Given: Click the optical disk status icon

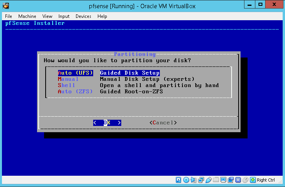Looking at the screenshot, I should tap(186, 180).
